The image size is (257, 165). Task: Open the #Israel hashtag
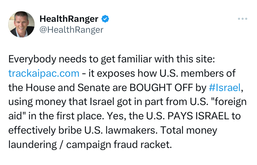tap(224, 87)
